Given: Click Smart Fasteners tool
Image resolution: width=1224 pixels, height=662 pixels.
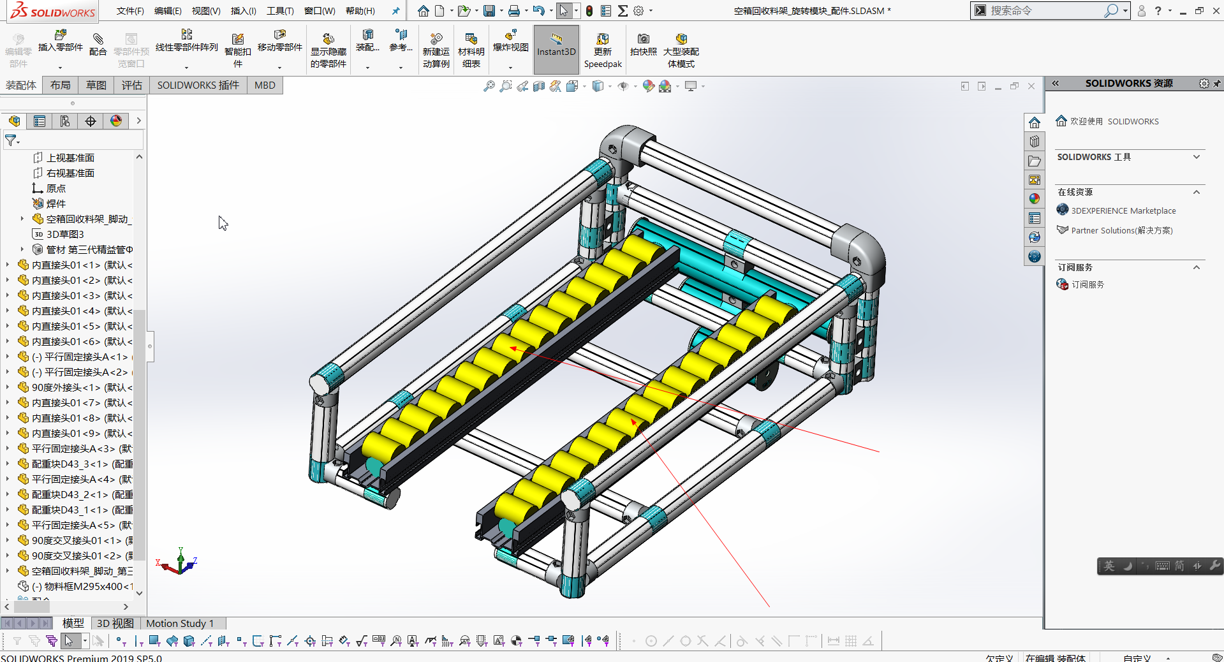Looking at the screenshot, I should pos(237,50).
